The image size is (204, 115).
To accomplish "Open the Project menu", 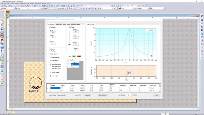I will click(x=12, y=4).
